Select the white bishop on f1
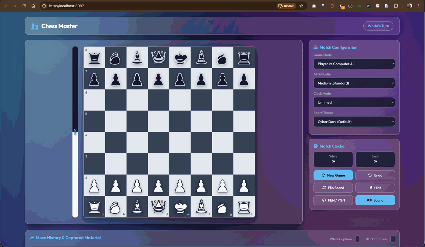Viewport: 425px width, 247px height. point(201,207)
